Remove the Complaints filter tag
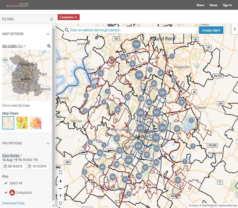This screenshot has width=238, height=208. [x=76, y=17]
